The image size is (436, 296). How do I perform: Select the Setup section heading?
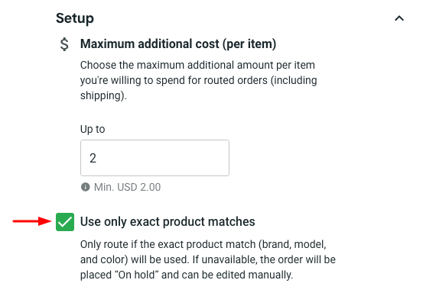75,18
